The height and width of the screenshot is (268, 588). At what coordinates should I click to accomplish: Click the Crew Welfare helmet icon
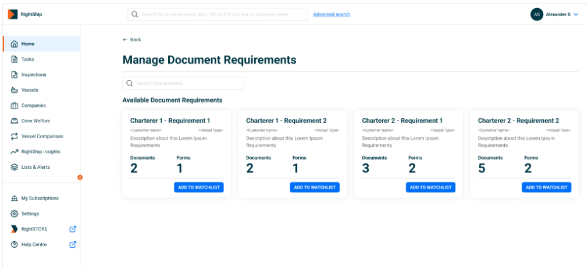(x=15, y=121)
